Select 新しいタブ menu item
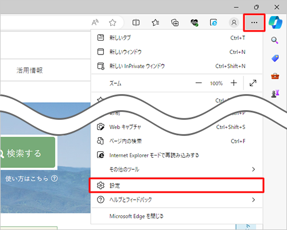 pyautogui.click(x=177, y=38)
